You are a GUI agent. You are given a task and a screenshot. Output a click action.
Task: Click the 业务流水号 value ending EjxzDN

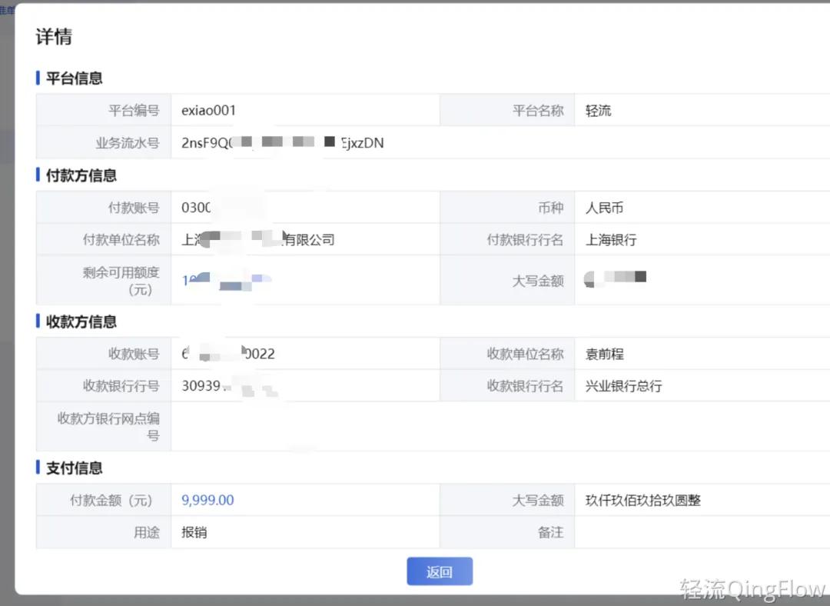[283, 142]
